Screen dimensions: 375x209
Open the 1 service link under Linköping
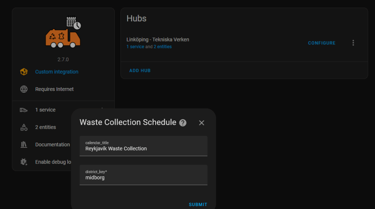pos(135,47)
